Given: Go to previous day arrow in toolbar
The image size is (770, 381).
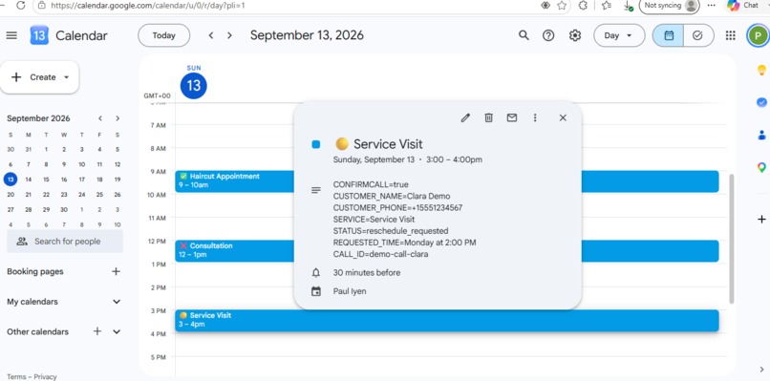Looking at the screenshot, I should (211, 35).
